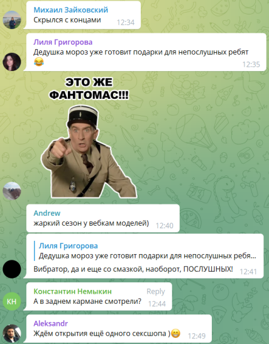Click the grinning emoji in Aleksandr's message
269x344 pixels.
(175, 333)
